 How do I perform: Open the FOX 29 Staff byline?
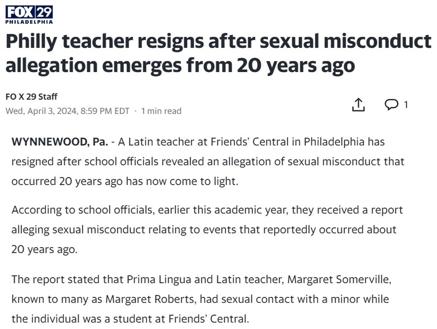click(x=31, y=97)
